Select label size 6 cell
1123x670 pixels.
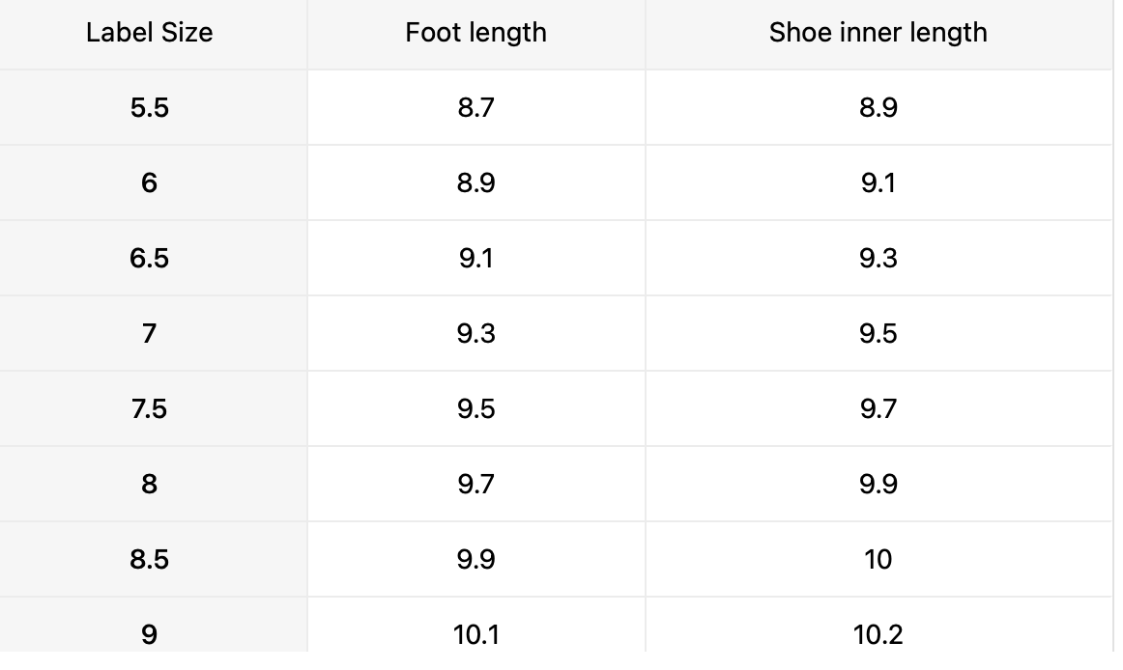149,182
